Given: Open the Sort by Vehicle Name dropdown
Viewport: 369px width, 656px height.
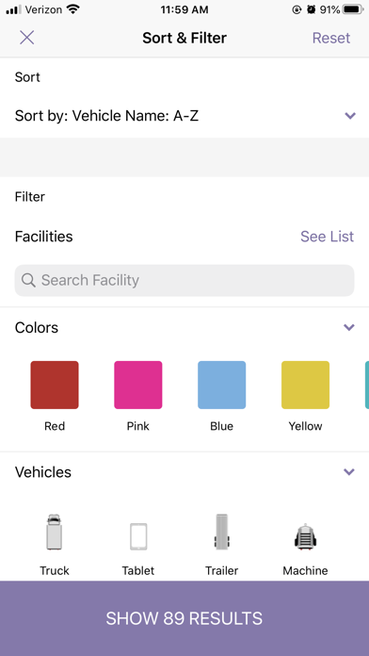Looking at the screenshot, I should tap(184, 116).
